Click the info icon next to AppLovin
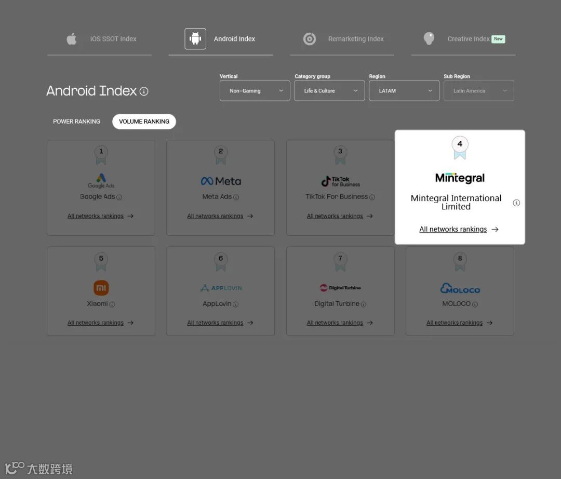 tap(235, 304)
